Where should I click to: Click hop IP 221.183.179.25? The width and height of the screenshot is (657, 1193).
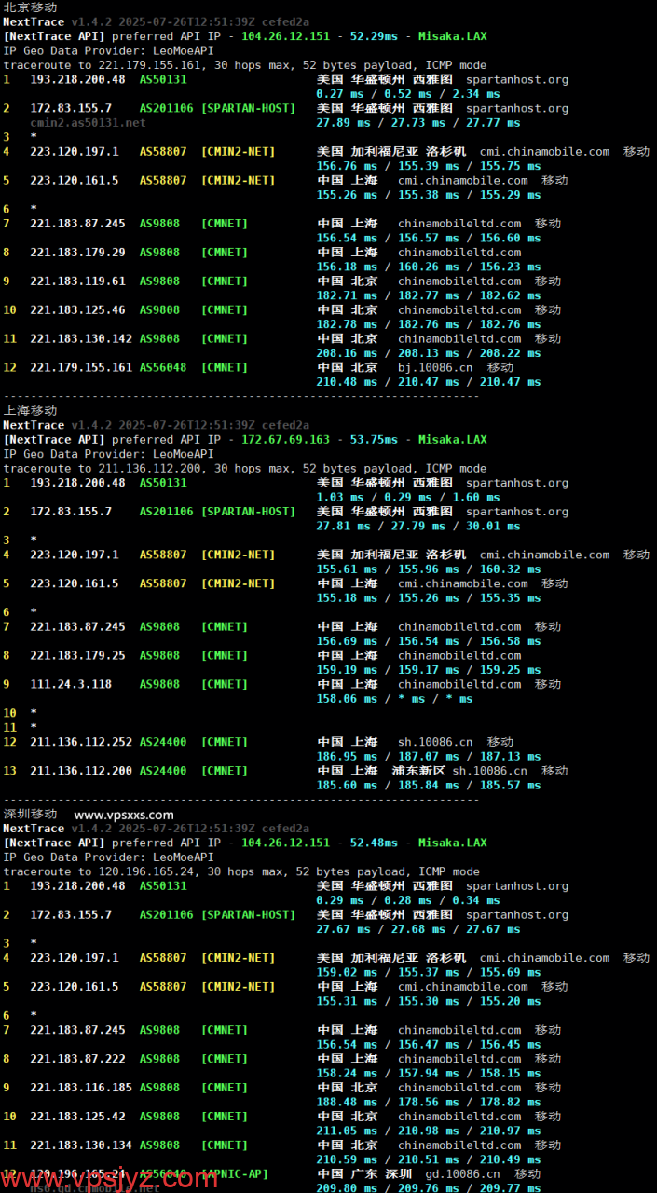tap(77, 655)
